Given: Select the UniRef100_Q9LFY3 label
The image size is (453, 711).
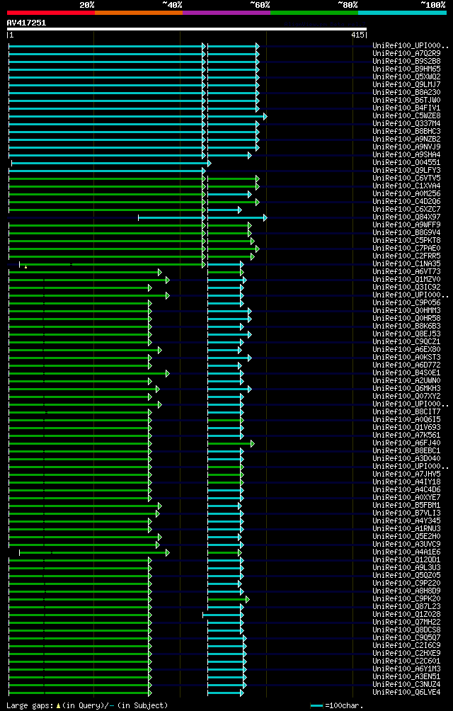Looking at the screenshot, I should click(406, 170).
